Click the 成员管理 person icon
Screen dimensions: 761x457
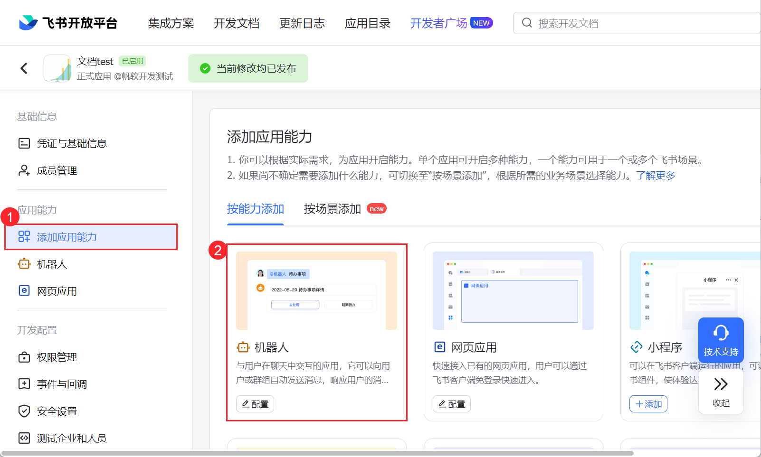click(24, 170)
